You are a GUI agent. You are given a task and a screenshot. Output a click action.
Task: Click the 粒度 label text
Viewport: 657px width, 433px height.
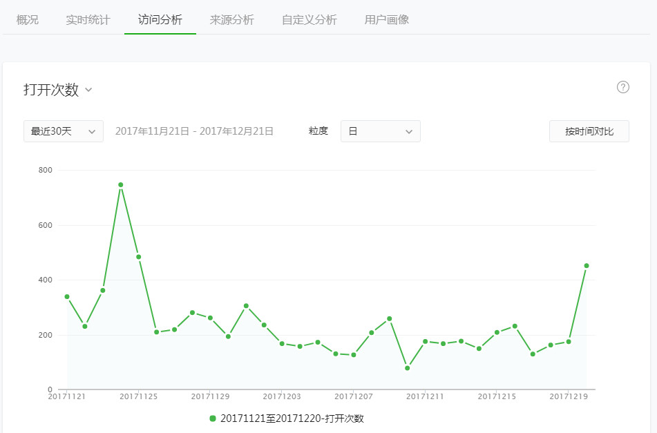(318, 131)
